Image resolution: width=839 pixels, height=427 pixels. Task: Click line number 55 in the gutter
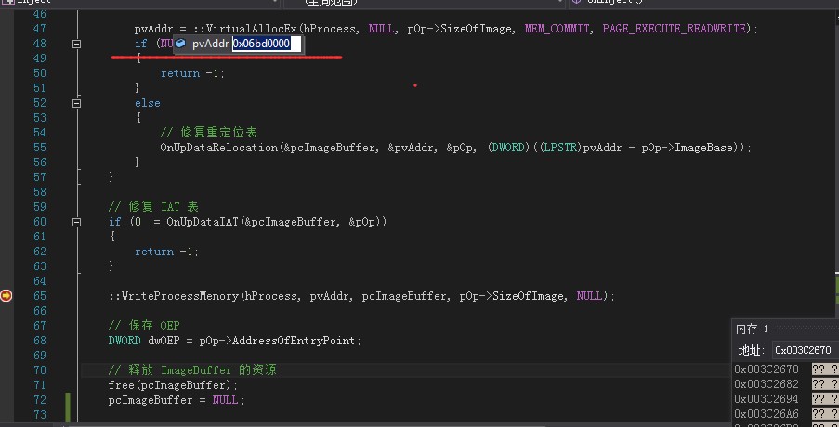click(40, 148)
